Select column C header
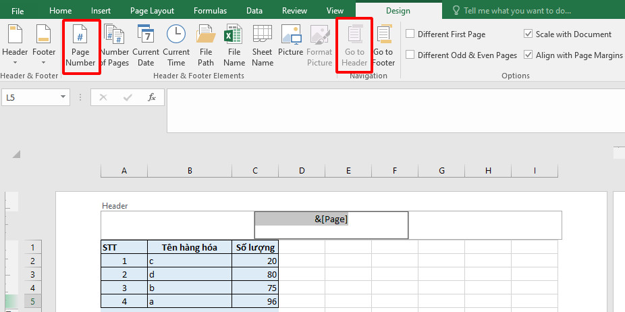Image resolution: width=625 pixels, height=312 pixels. [x=255, y=171]
